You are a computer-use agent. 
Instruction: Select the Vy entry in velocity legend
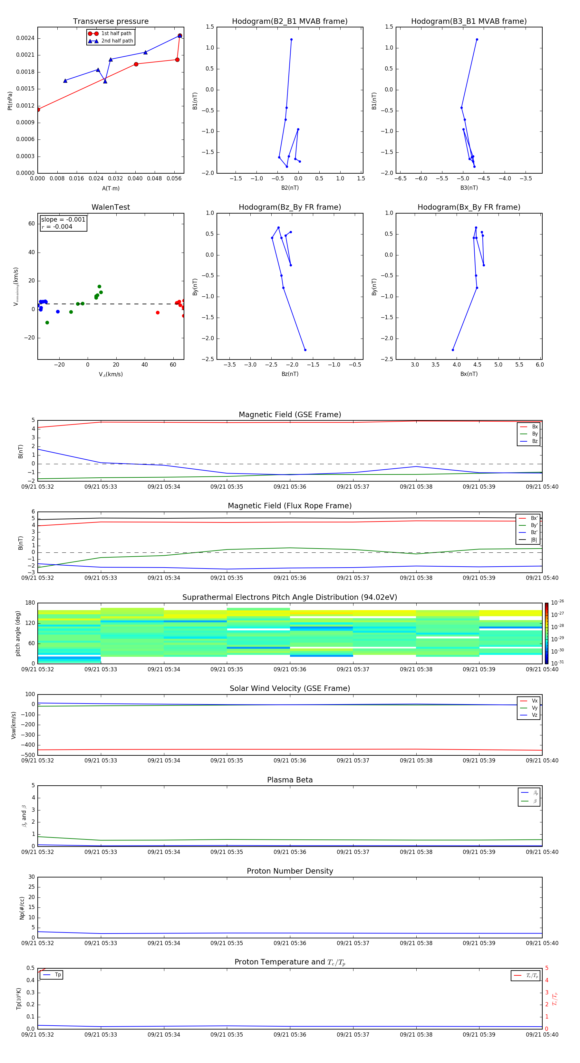point(529,708)
